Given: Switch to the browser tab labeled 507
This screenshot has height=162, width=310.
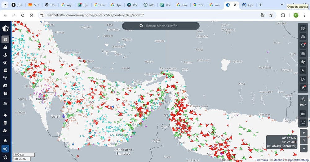Looking at the screenshot, I should 34,5.
